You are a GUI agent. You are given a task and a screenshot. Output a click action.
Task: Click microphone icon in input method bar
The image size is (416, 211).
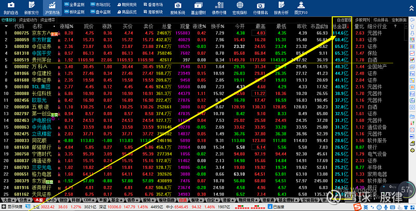click(x=385, y=207)
